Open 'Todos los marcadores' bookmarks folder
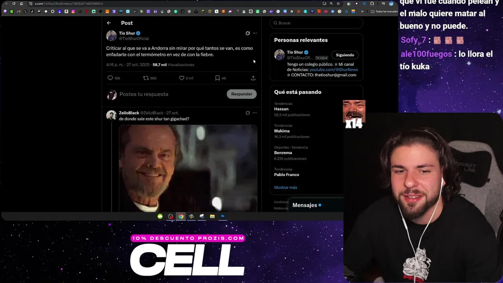The width and height of the screenshot is (503, 283). click(385, 11)
